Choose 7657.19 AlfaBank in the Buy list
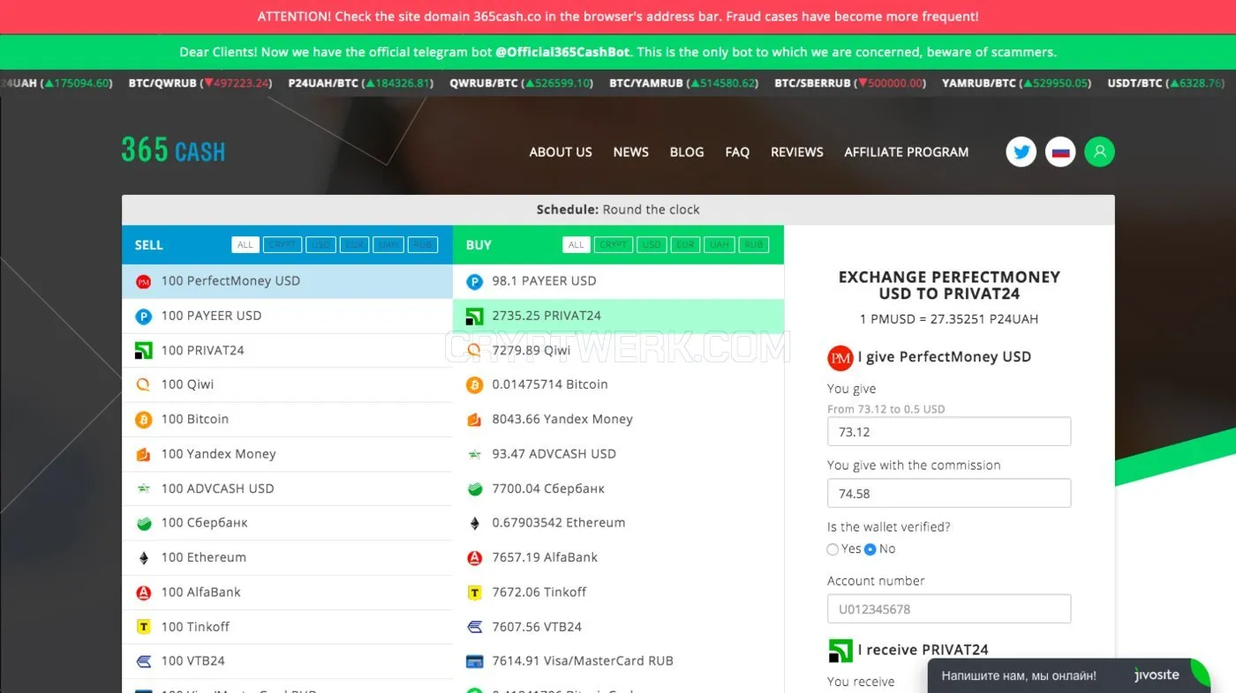 [x=618, y=557]
